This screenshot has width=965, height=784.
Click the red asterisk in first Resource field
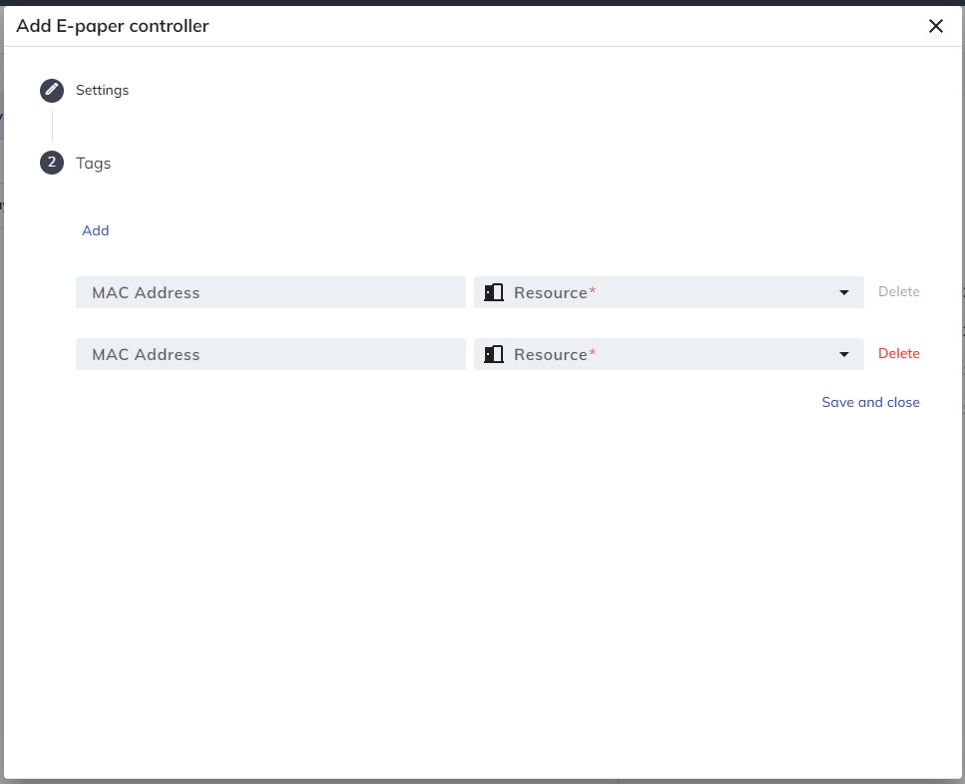pyautogui.click(x=592, y=292)
